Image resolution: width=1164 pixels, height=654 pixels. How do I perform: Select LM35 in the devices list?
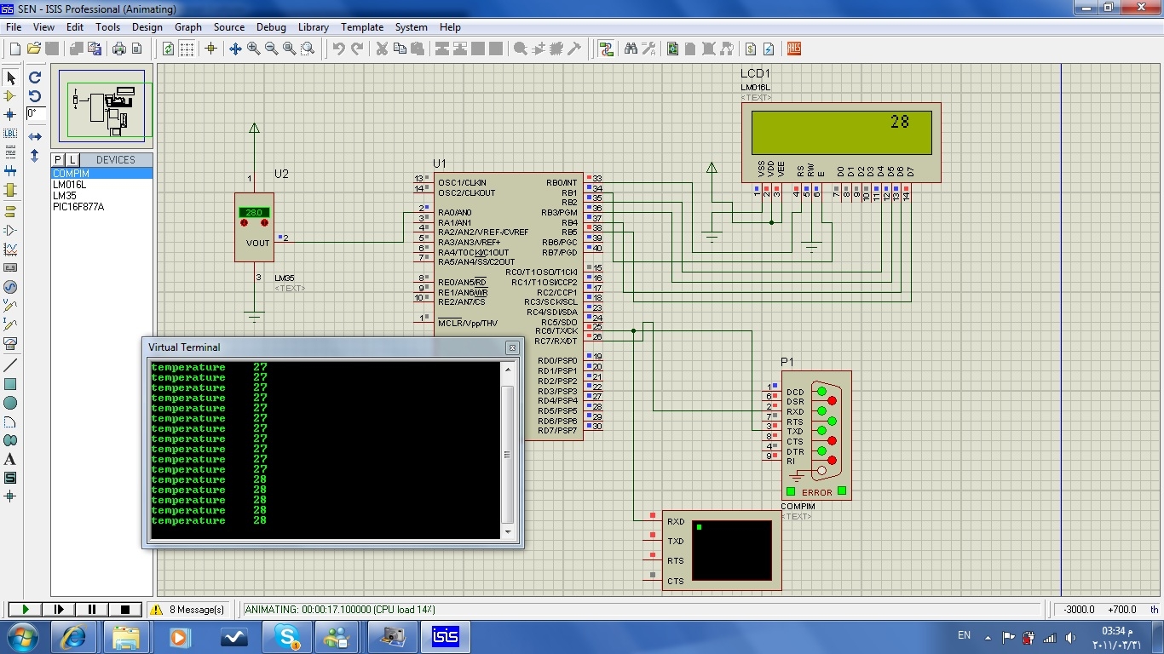65,196
